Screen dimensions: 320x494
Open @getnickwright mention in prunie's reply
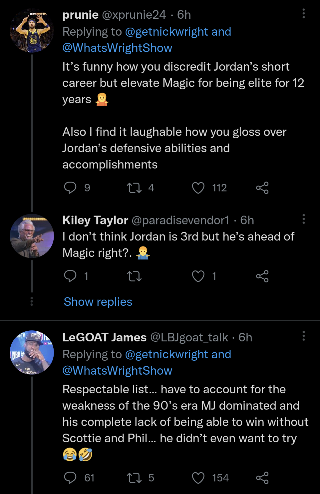point(166,32)
